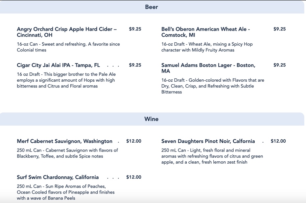This screenshot has width=306, height=203.
Task: Select the Seven Daughters Pinot Noir title
Action: coord(208,141)
